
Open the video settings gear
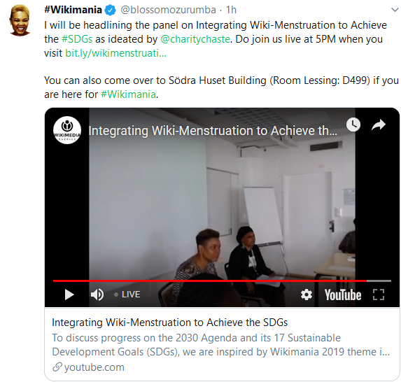[307, 295]
